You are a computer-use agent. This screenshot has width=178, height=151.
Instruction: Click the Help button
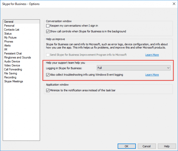[x=167, y=146]
